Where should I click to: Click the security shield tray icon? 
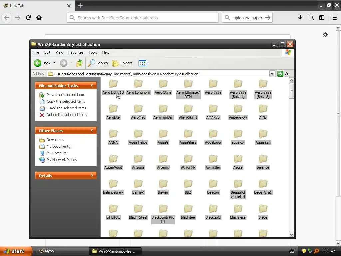pos(304,251)
